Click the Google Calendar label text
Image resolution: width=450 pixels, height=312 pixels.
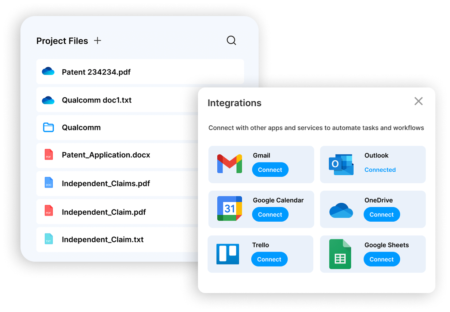pos(278,200)
